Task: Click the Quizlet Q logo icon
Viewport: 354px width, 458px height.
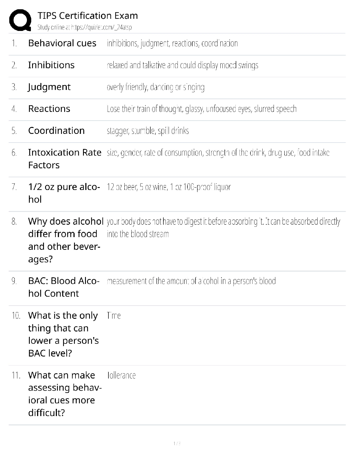Action: coord(20,20)
